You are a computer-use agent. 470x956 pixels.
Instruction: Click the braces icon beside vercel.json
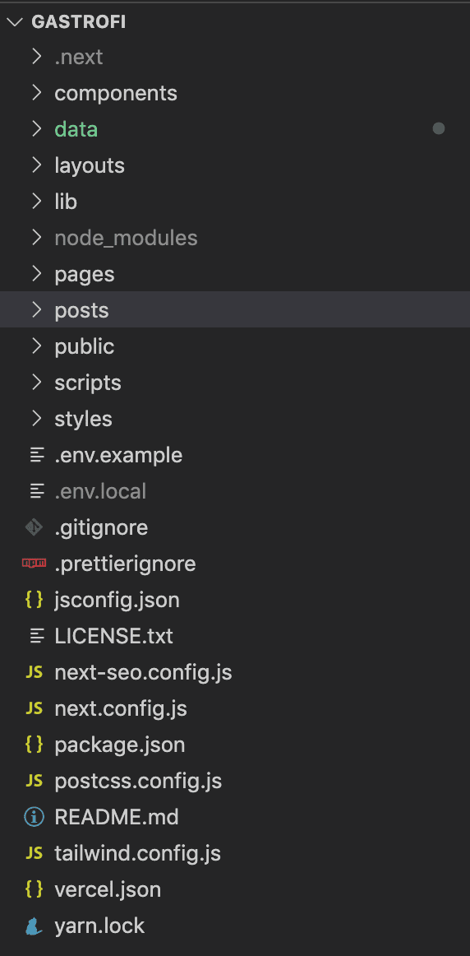[34, 889]
